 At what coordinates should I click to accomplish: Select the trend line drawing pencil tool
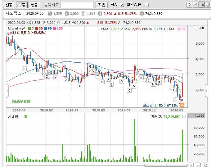[195, 5]
